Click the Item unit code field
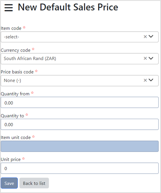Viewport: 161px width, 193px height. (79, 146)
